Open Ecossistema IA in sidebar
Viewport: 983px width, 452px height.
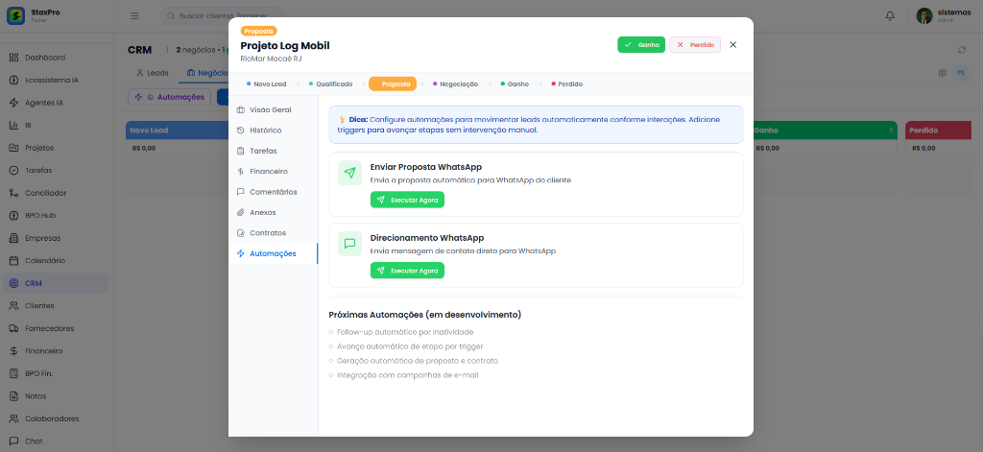[55, 81]
